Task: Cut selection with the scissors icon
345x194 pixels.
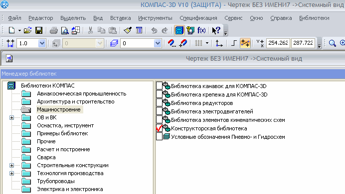Action: pyautogui.click(x=90, y=30)
